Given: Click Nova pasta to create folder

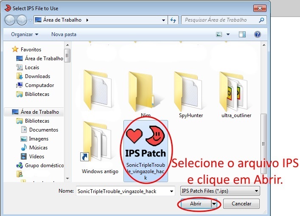Looking at the screenshot, I should pos(64,34).
